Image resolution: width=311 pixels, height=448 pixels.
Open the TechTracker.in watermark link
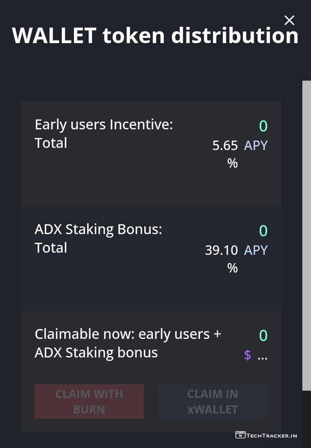pos(272,435)
